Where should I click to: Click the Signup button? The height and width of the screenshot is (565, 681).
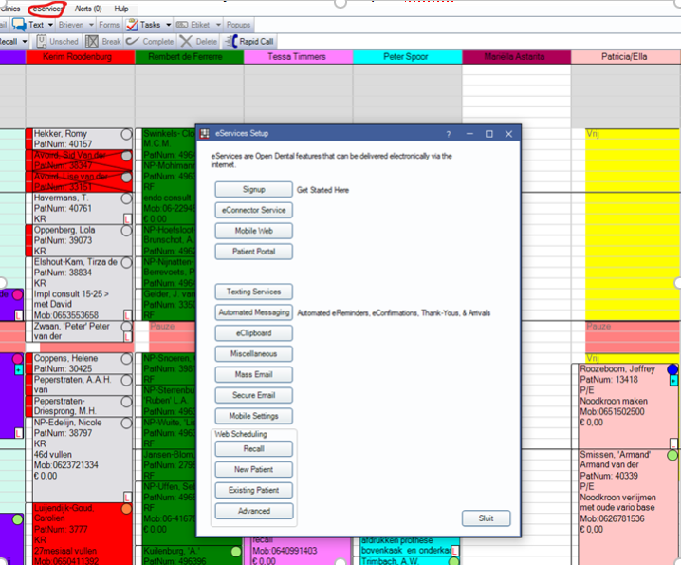click(253, 190)
